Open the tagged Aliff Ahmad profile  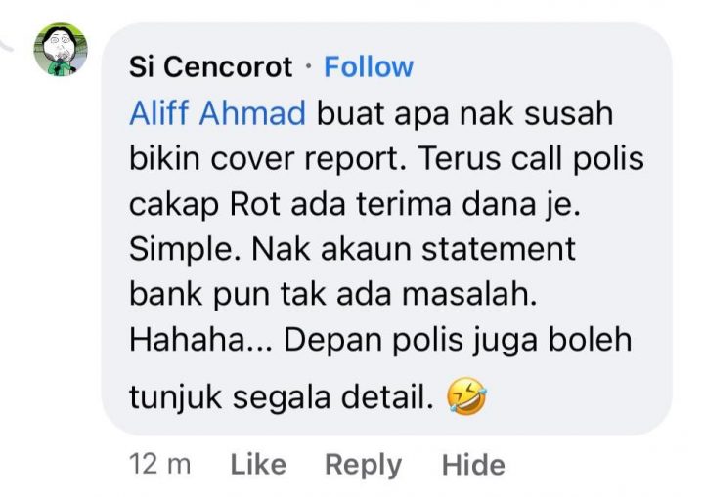(x=218, y=113)
